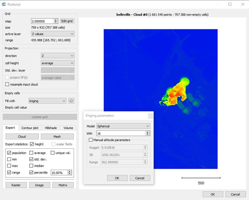This screenshot has width=249, height=200.
Task: Open the kriging Model dropdown
Action: point(123,126)
